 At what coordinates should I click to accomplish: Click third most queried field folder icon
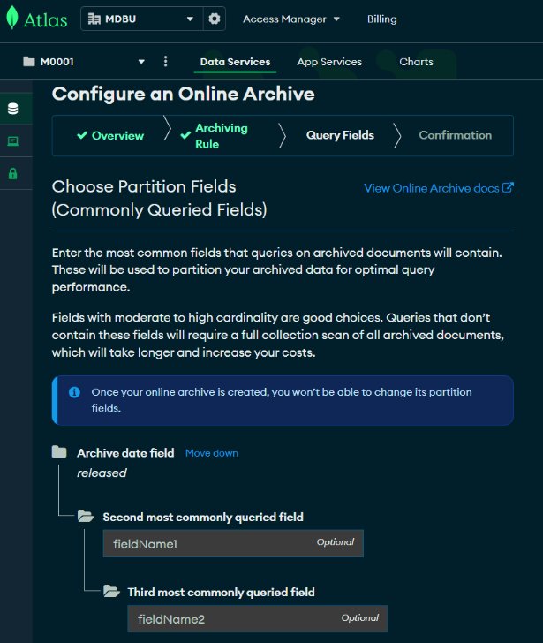tap(111, 591)
